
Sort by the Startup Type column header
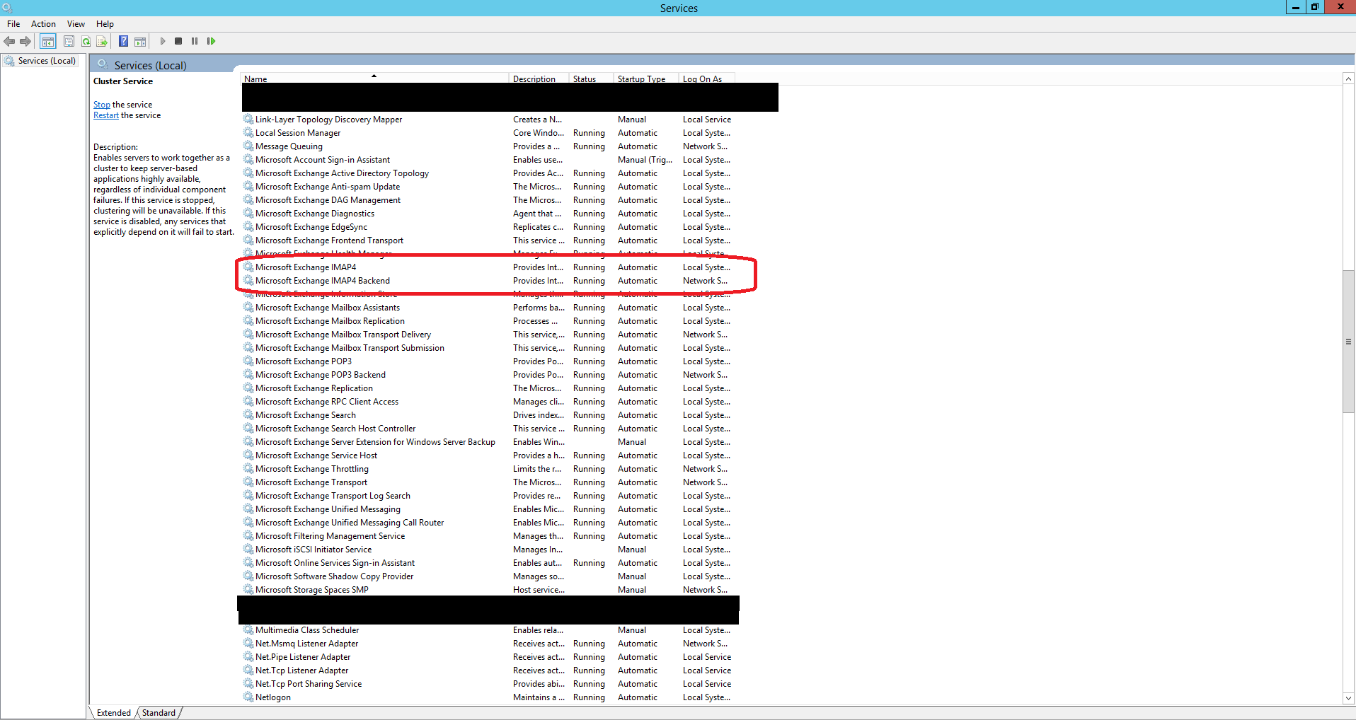(x=646, y=79)
